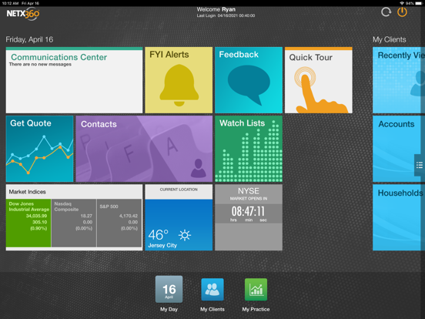Tap the battery 94% indicator
Viewport: 425px width, 319px height.
point(413,3)
